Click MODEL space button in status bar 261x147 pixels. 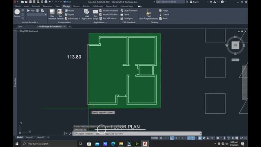pyautogui.click(x=155, y=138)
